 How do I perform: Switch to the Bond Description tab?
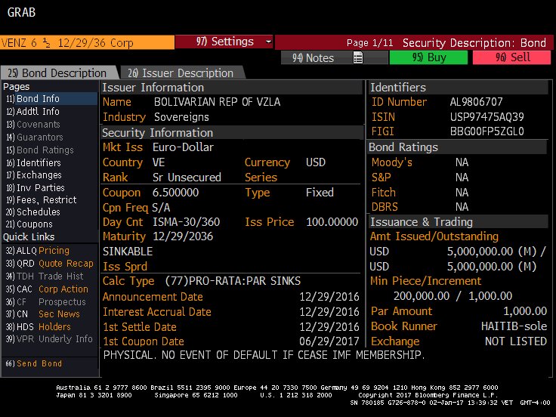[x=59, y=73]
